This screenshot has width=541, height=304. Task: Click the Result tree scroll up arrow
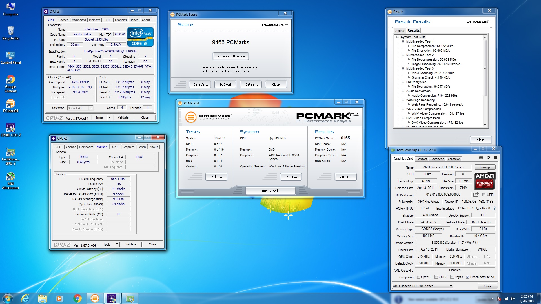[x=485, y=37]
